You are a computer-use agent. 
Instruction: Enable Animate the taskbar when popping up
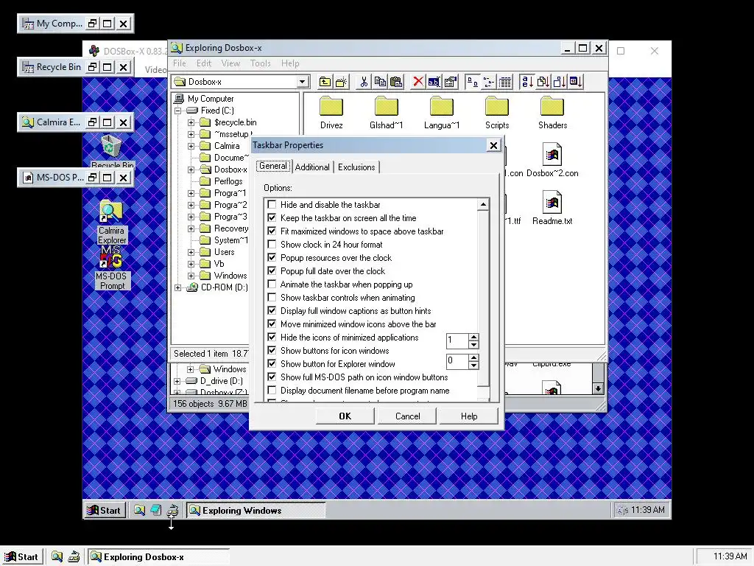point(272,284)
